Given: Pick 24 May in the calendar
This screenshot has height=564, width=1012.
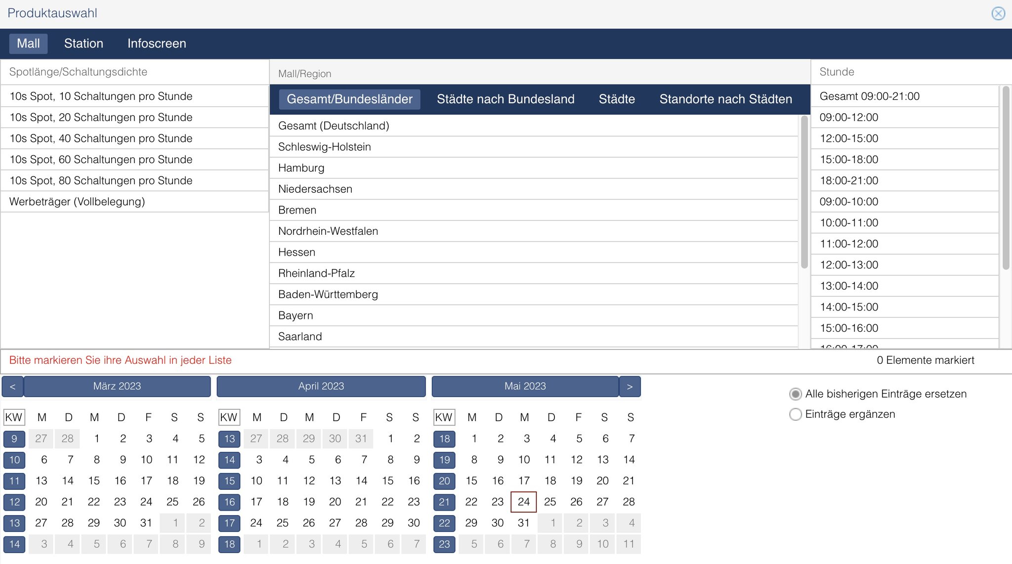Looking at the screenshot, I should pos(524,502).
